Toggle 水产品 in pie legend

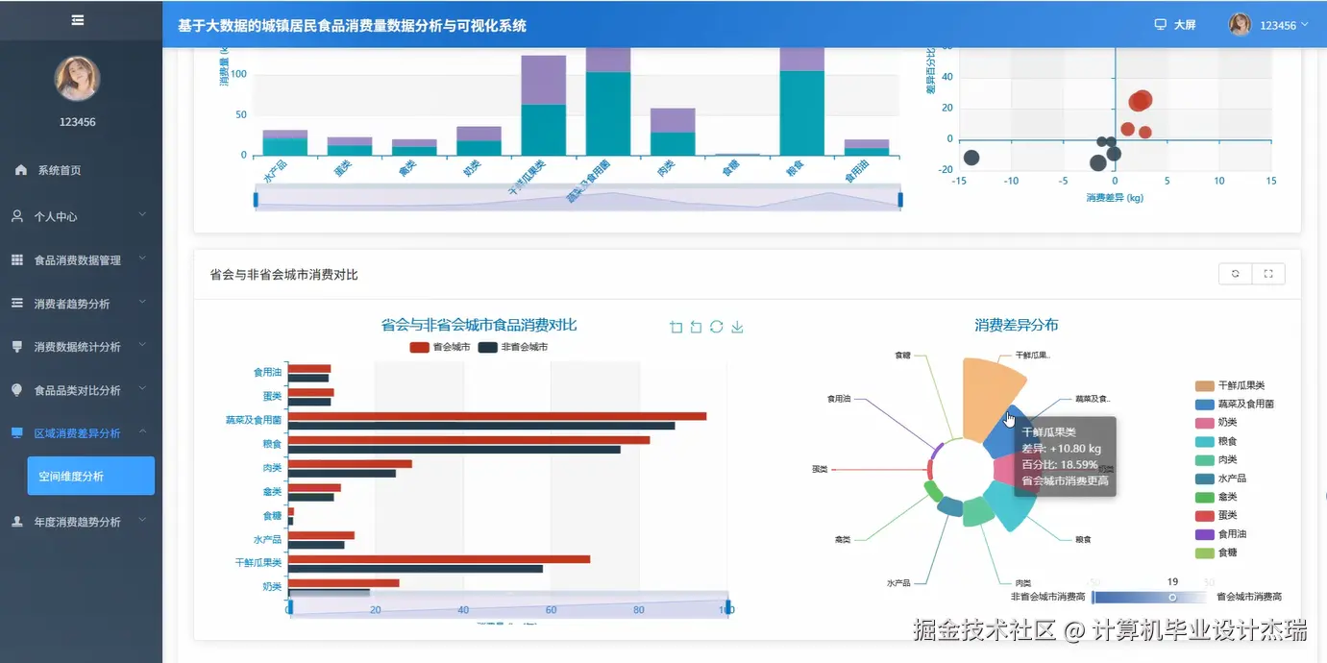pos(1220,479)
